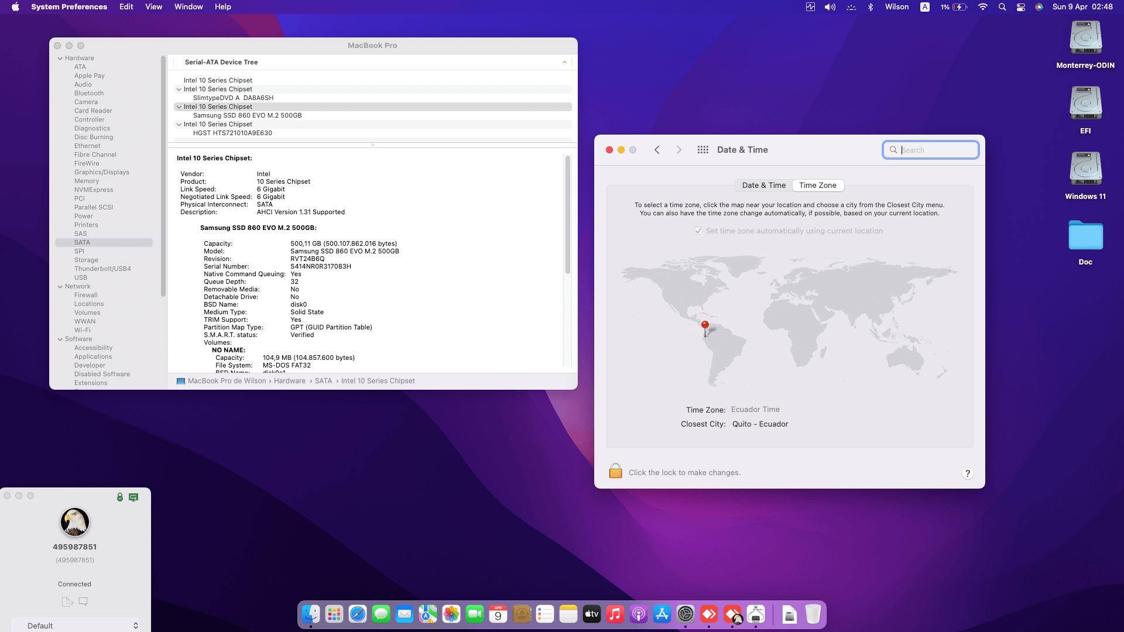1124x632 pixels.
Task: Open the Music app in the Dock
Action: tap(615, 614)
